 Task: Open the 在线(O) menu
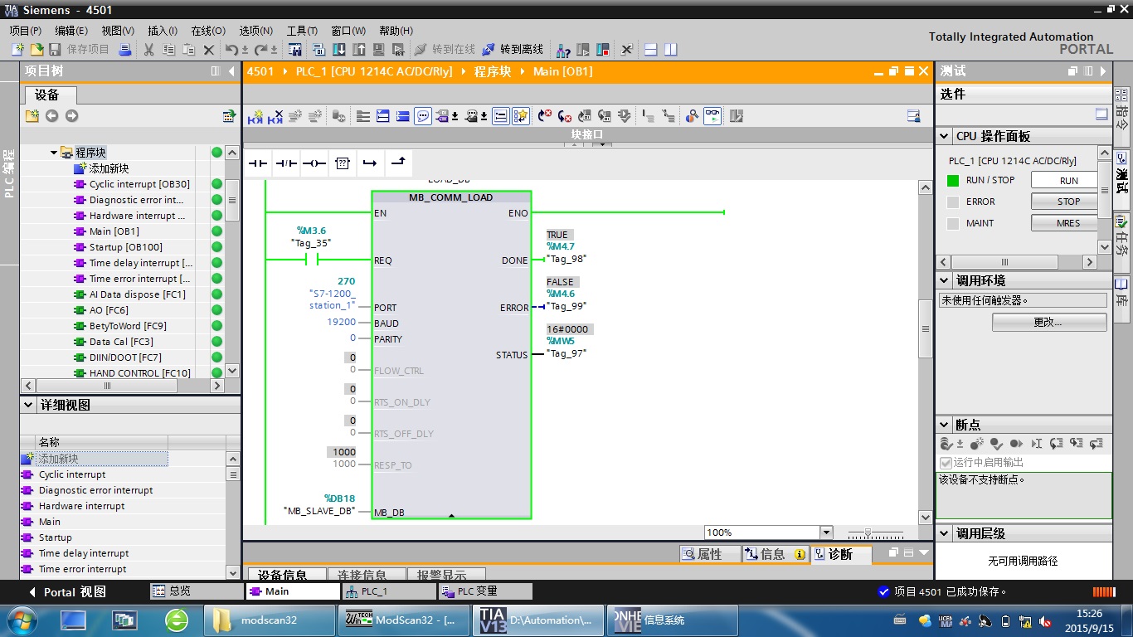[x=207, y=31]
